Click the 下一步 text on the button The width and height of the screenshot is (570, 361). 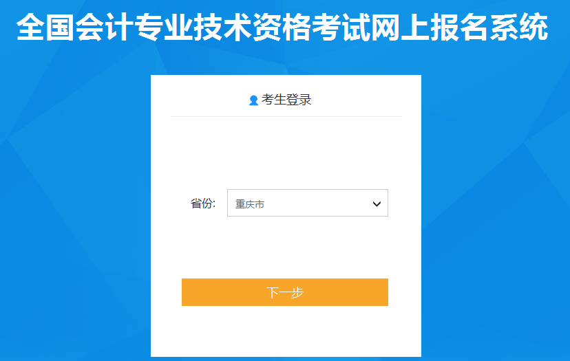[285, 292]
